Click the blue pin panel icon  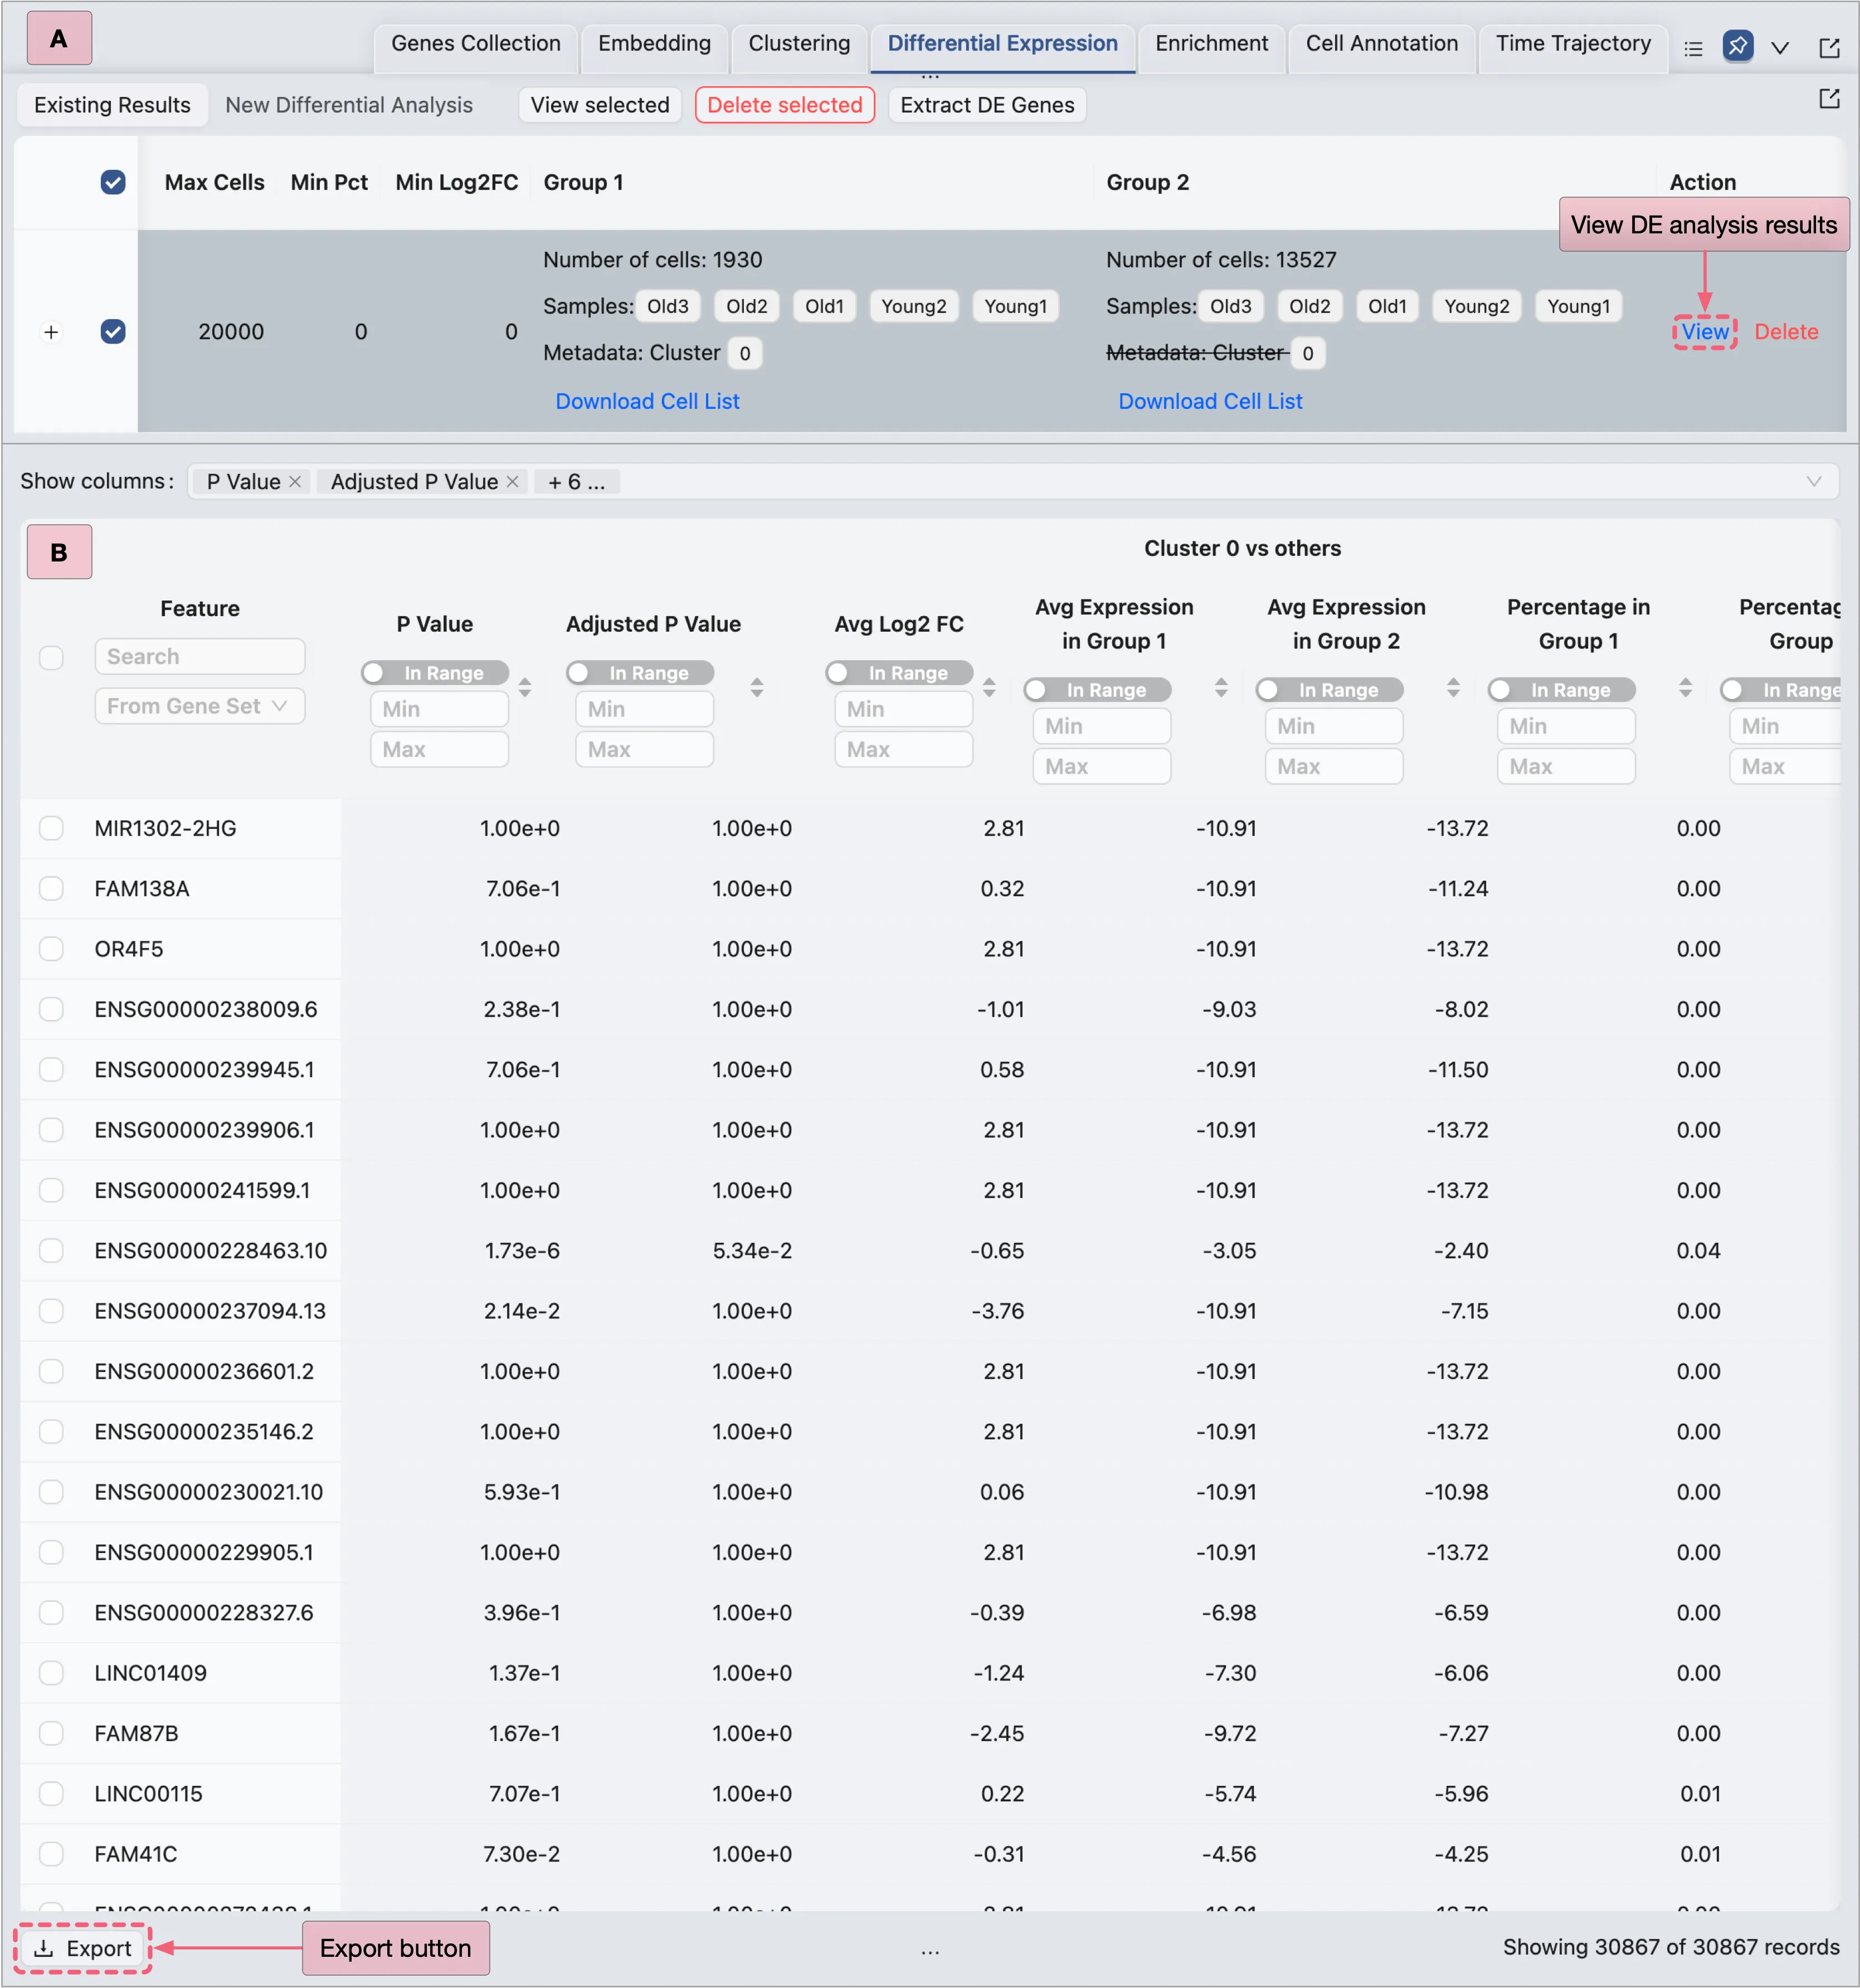click(1738, 46)
